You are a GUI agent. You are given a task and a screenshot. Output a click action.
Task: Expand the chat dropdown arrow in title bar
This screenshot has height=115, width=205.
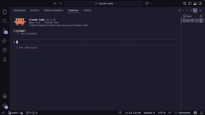point(150,4)
